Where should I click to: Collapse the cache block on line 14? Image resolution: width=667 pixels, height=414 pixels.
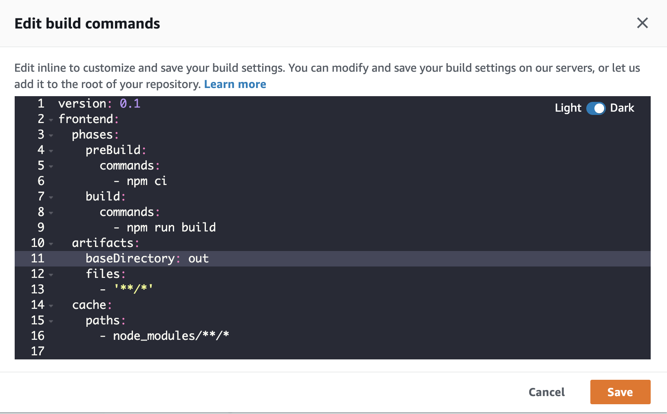pos(51,306)
